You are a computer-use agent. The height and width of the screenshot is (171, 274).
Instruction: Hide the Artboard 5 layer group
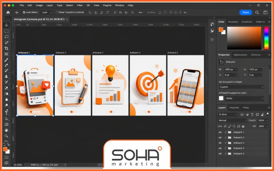[x=220, y=154]
